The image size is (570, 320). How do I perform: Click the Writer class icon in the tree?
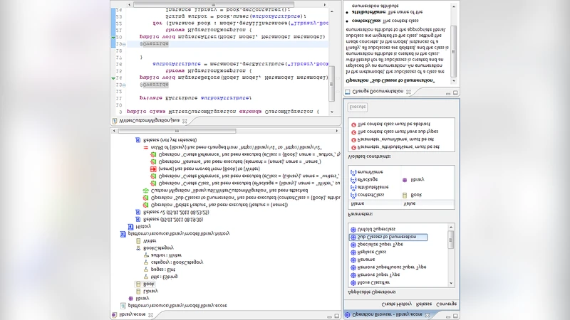click(x=138, y=241)
